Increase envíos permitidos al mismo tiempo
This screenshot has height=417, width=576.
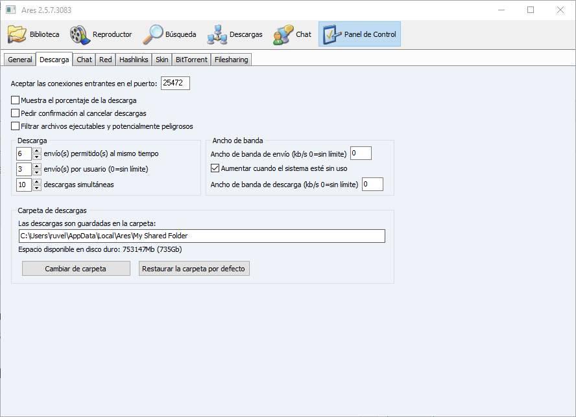point(37,150)
